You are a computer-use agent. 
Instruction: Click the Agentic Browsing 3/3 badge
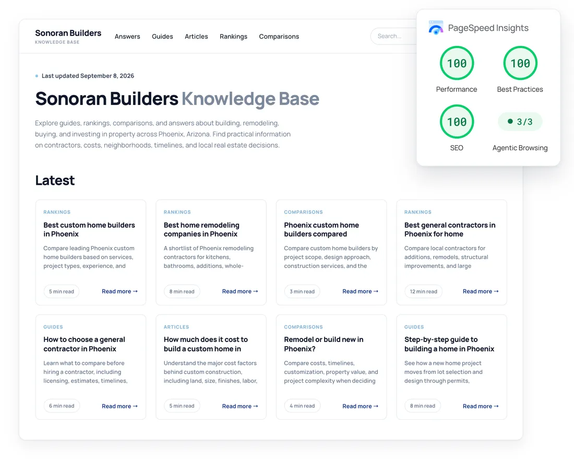pyautogui.click(x=520, y=122)
